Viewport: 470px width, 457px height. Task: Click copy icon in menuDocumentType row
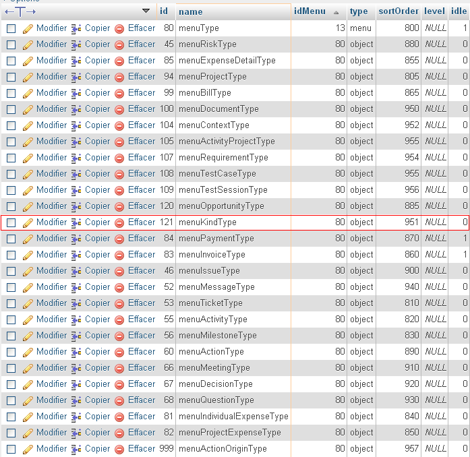[x=76, y=109]
